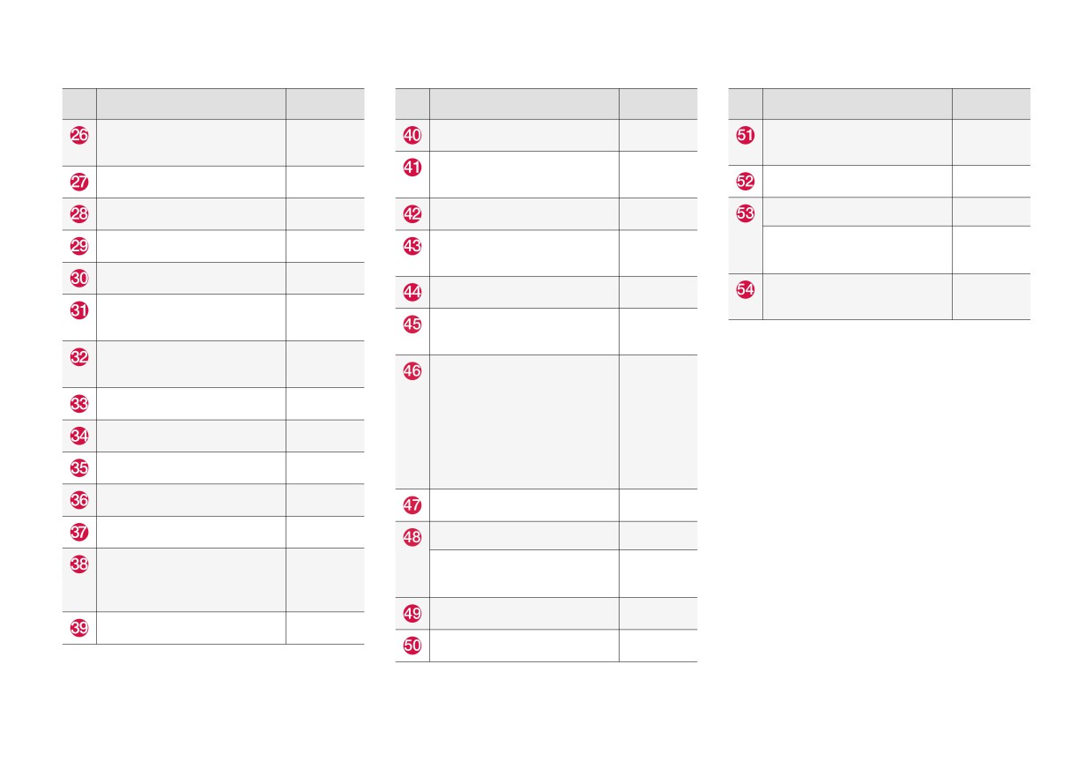Select the number 30 circle icon
The width and height of the screenshot is (1092, 769).
pyautogui.click(x=79, y=278)
